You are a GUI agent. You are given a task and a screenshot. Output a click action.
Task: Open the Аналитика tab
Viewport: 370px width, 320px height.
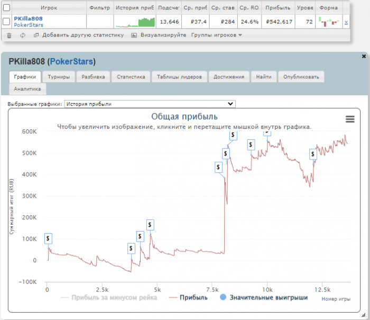(27, 89)
